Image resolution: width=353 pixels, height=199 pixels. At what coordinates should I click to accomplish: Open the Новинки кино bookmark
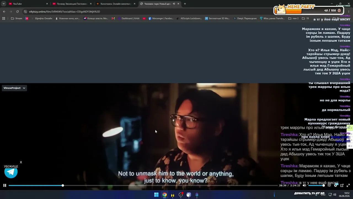point(68,19)
